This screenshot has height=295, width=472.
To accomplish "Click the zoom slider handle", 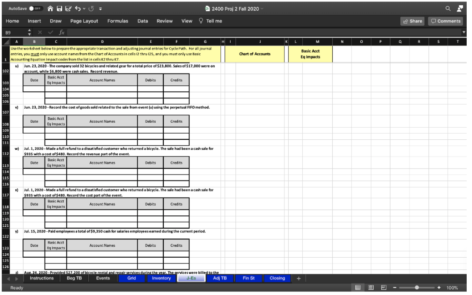I will tap(417, 288).
